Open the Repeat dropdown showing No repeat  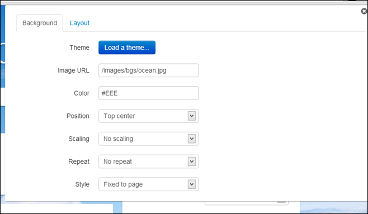pos(149,161)
